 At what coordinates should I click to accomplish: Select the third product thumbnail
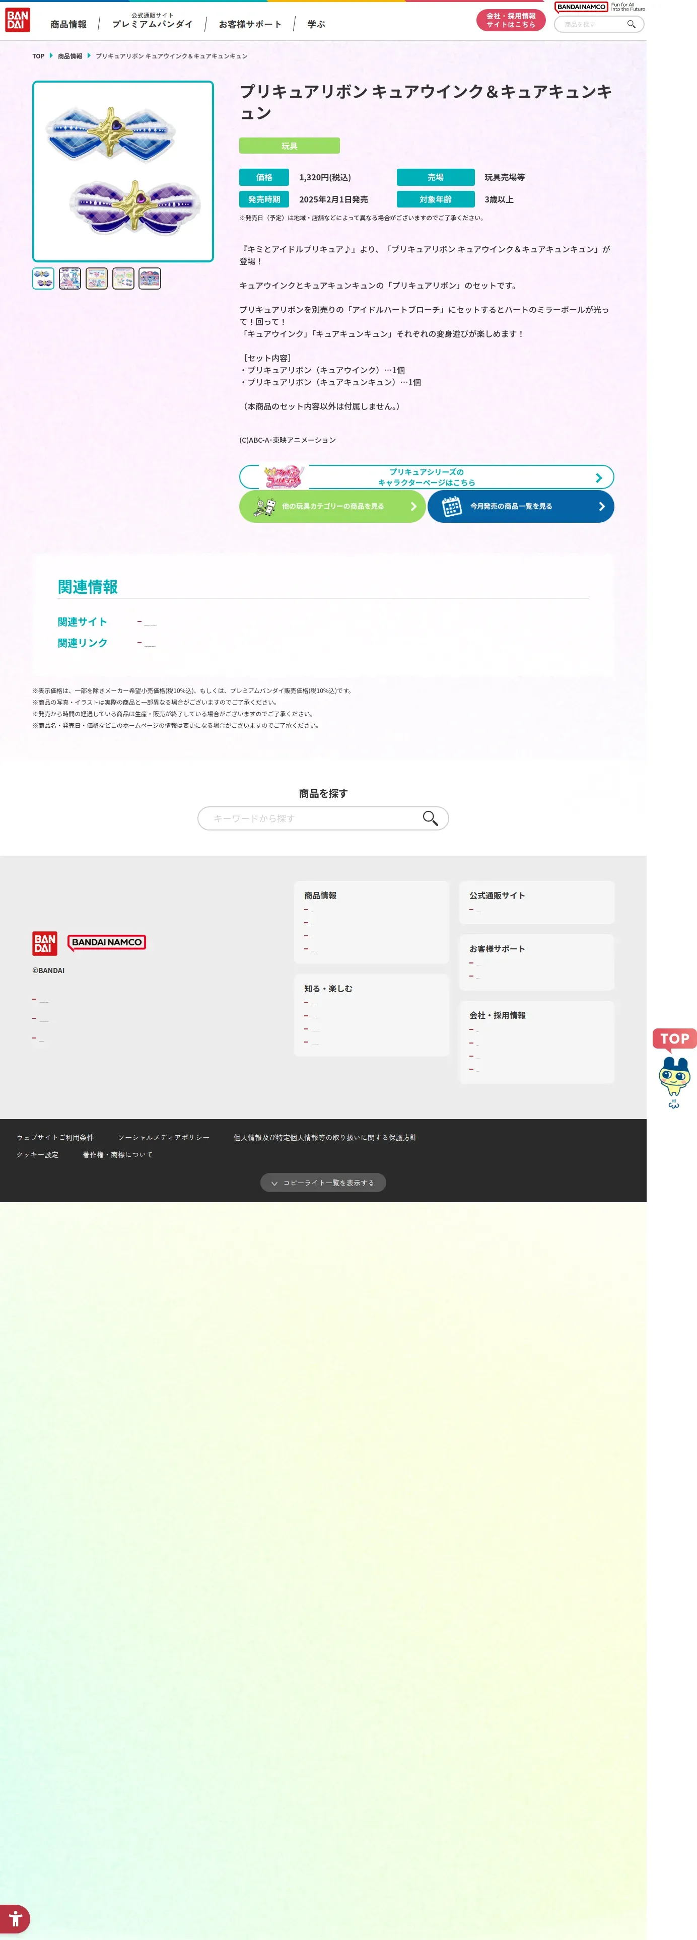[x=96, y=279]
